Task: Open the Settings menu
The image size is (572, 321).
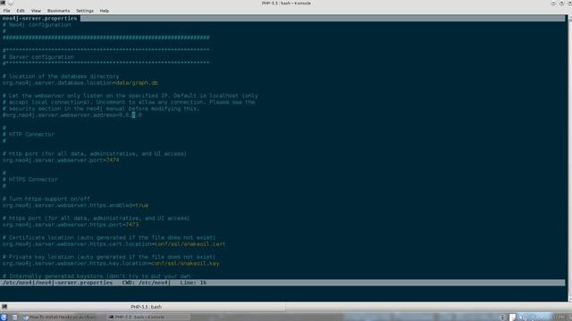Action: [x=85, y=11]
